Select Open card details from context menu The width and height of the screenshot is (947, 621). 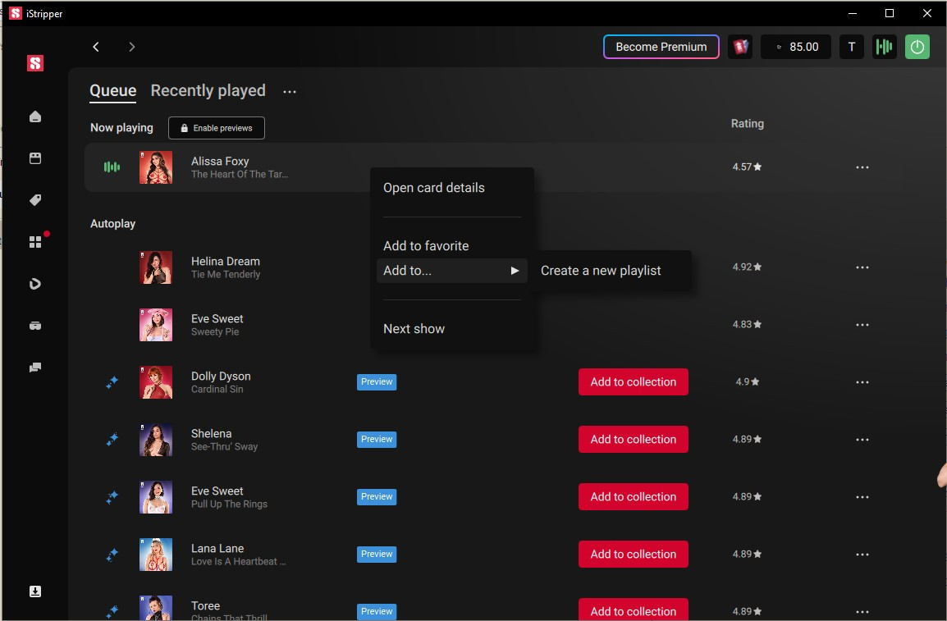click(x=434, y=188)
